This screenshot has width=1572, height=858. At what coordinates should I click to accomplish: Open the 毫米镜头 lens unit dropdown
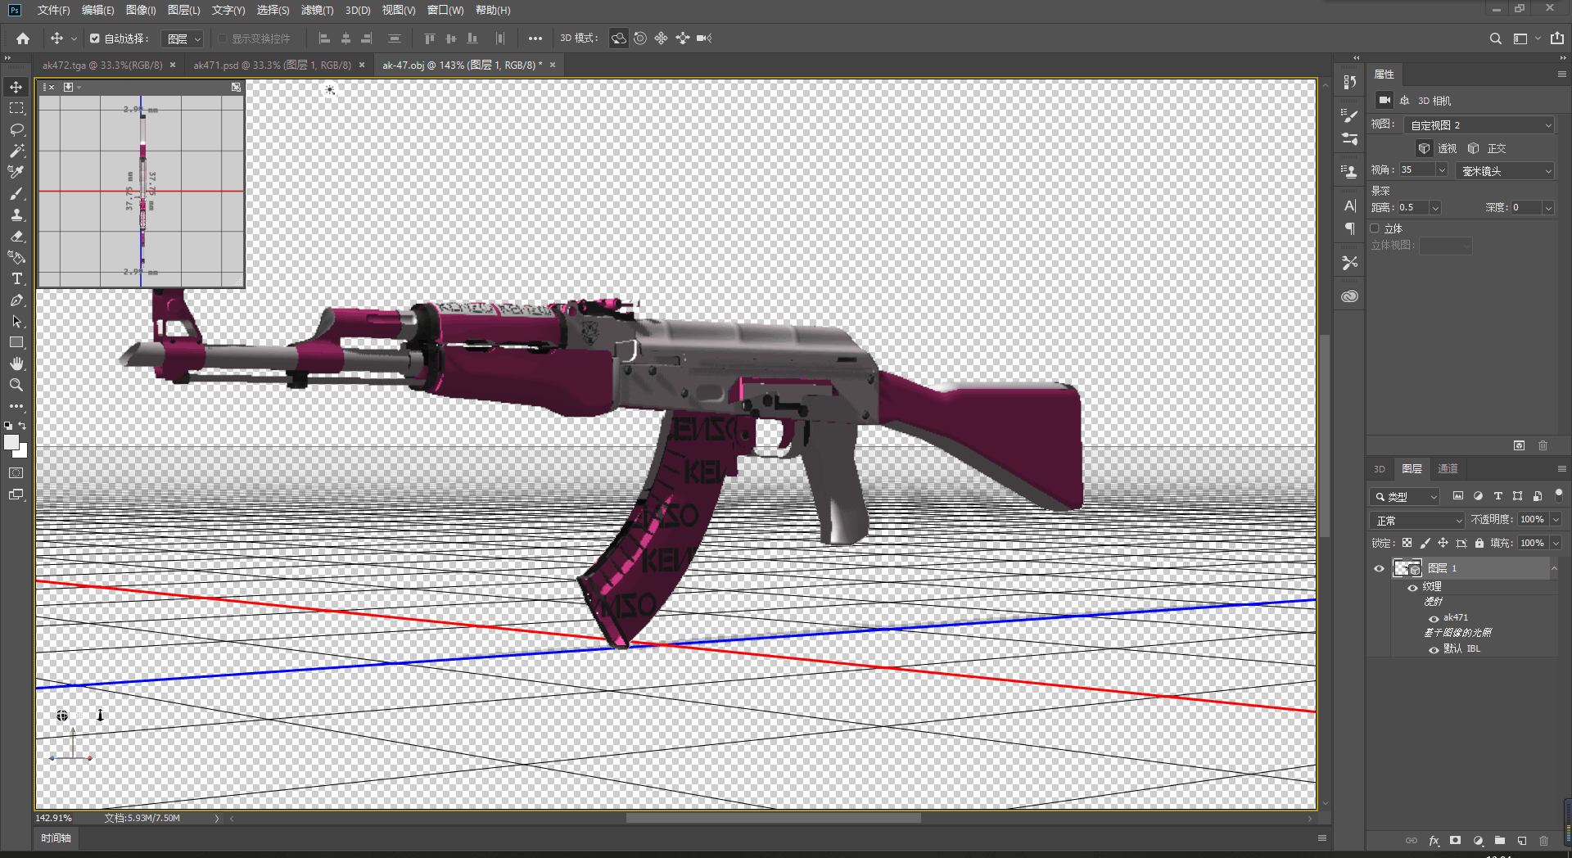coord(1505,171)
